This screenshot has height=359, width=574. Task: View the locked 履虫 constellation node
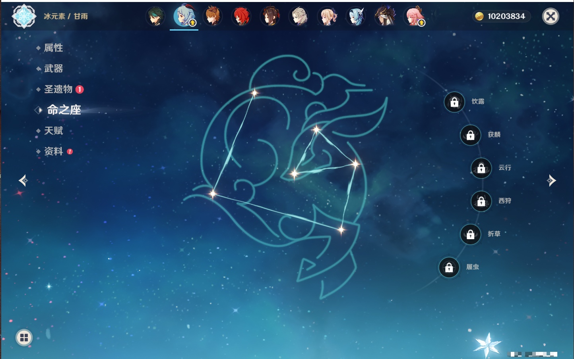point(449,268)
